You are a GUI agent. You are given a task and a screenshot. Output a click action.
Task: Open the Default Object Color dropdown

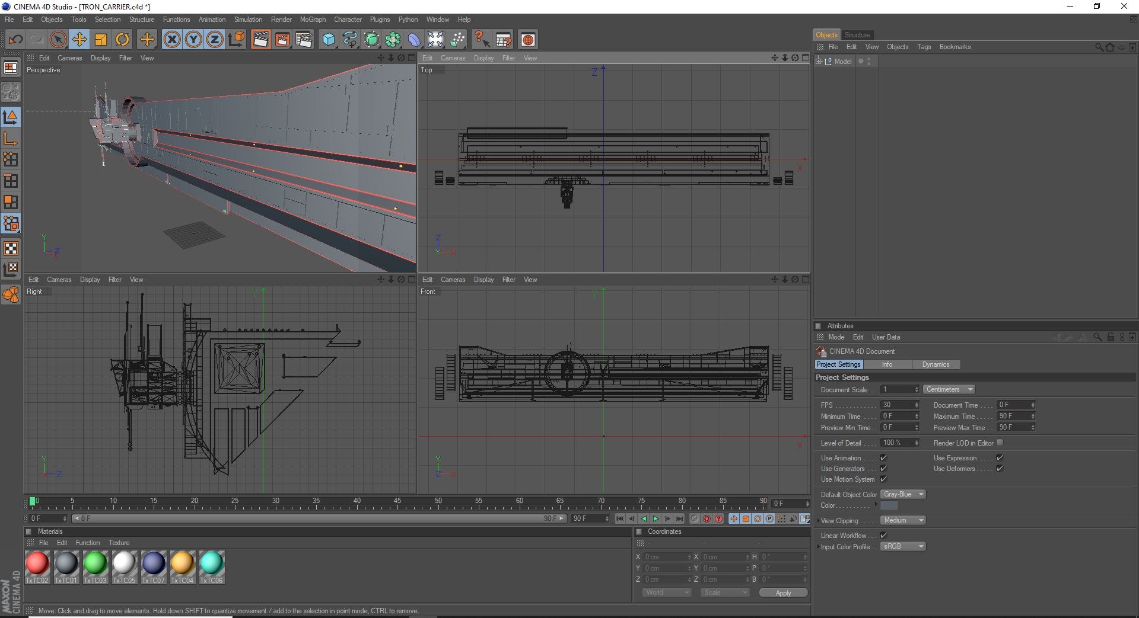pos(902,494)
